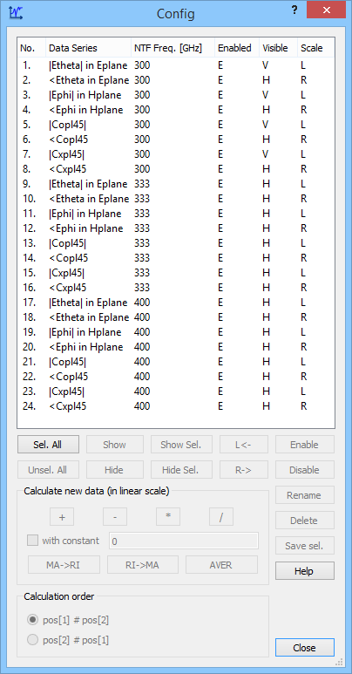Select row 19 |Ephi| in Hplane 400

pos(176,332)
